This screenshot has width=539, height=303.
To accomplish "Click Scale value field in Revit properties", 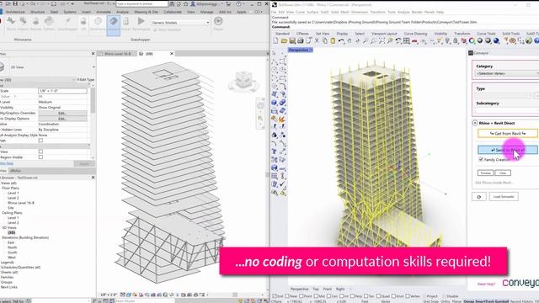I will [62, 91].
